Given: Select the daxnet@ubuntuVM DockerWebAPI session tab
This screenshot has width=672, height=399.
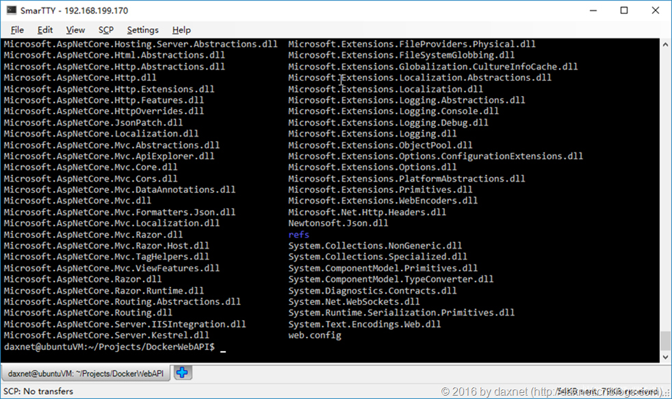Looking at the screenshot, I should coord(86,373).
